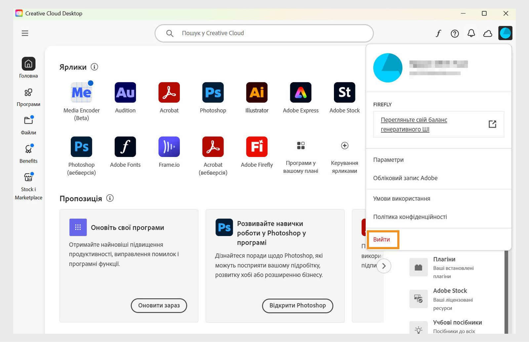Show next offer card with arrow
The height and width of the screenshot is (342, 529).
point(384,266)
